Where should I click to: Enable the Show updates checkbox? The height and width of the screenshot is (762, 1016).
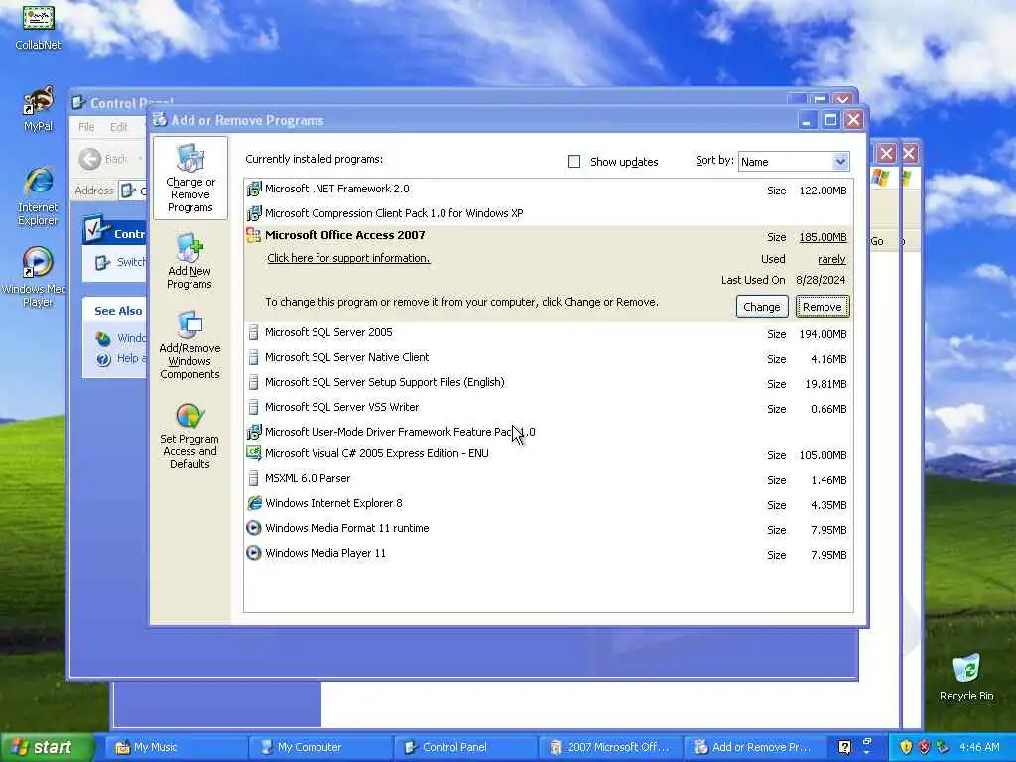click(574, 162)
